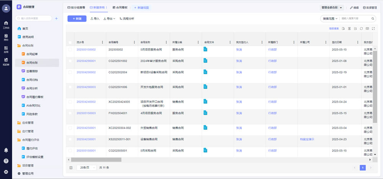Viewport: 383px width, 179px height.
Task: Click the blue 新建 button
Action: coord(77,18)
